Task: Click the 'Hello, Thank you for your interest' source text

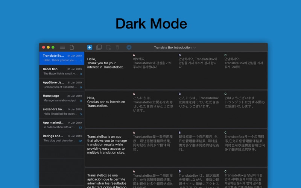Action: click(105, 63)
